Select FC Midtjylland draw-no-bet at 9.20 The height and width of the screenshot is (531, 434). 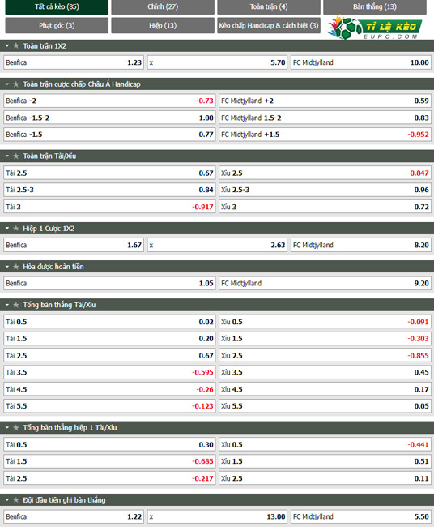pos(325,283)
